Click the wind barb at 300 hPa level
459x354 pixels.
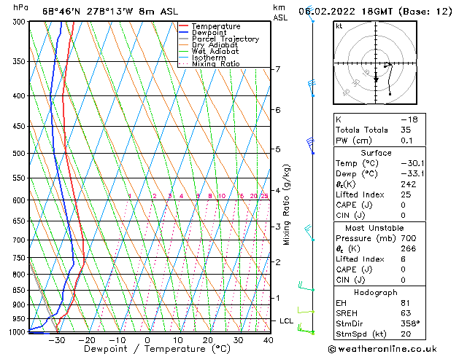(x=311, y=14)
